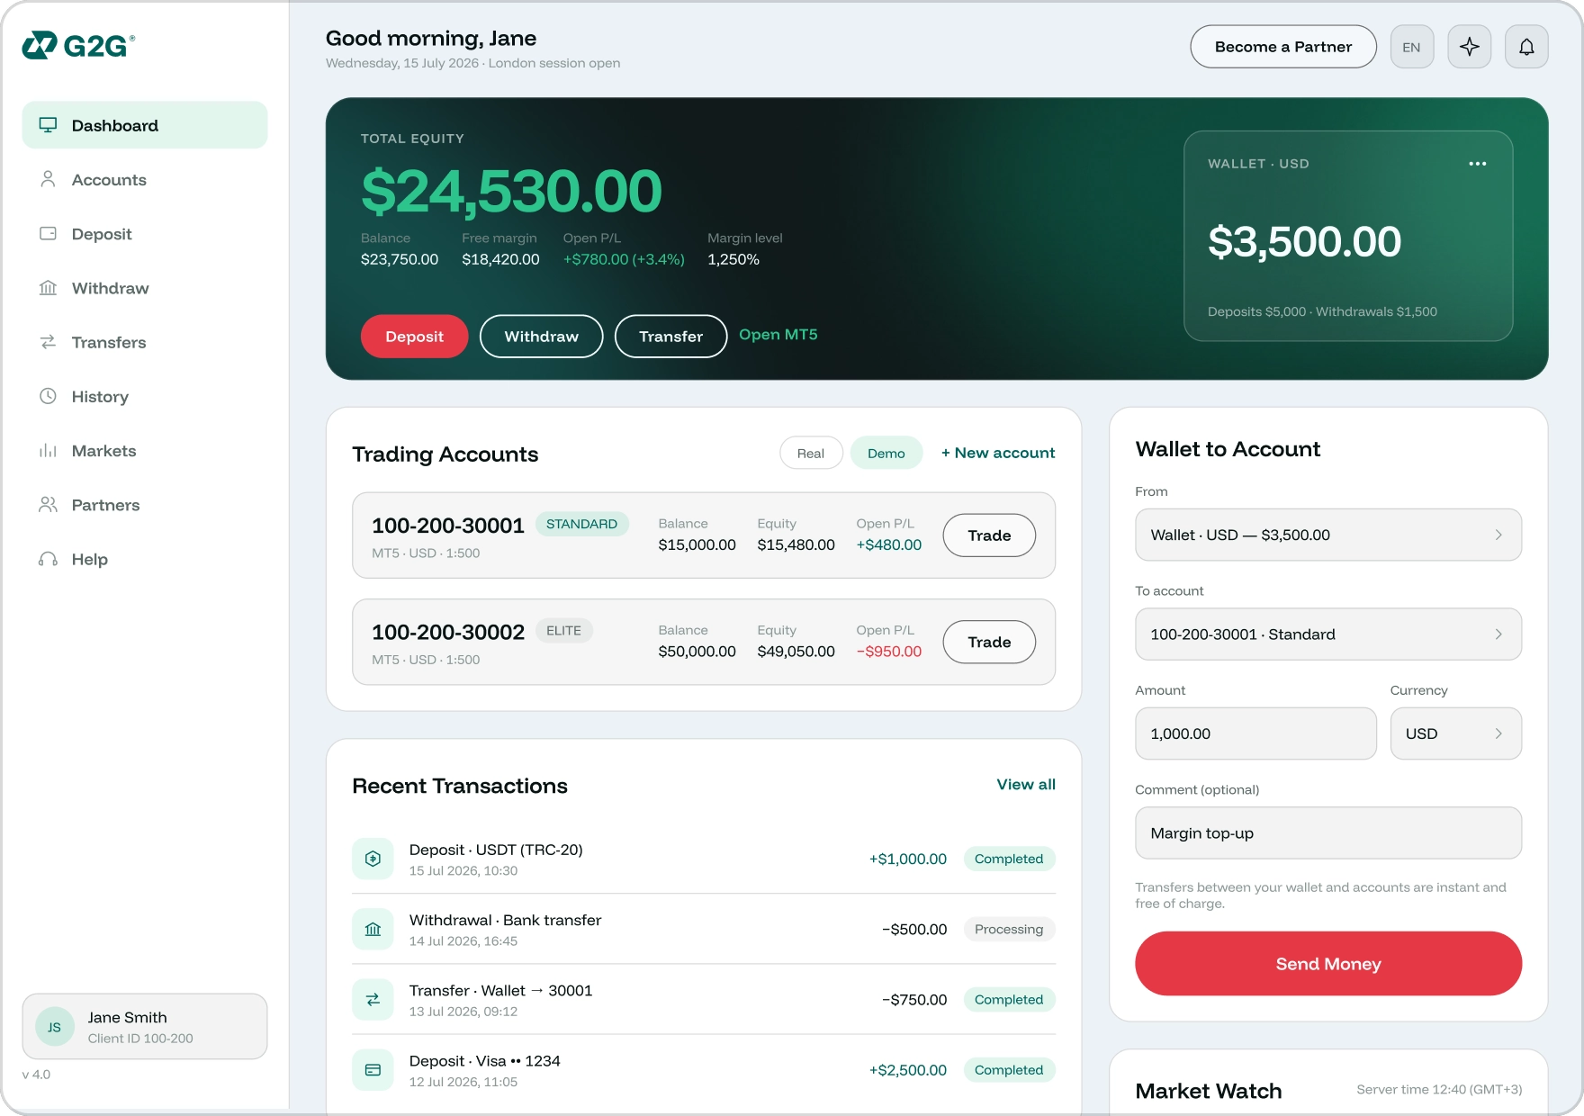The image size is (1584, 1116).
Task: Click Become a Partner button
Action: pyautogui.click(x=1282, y=47)
